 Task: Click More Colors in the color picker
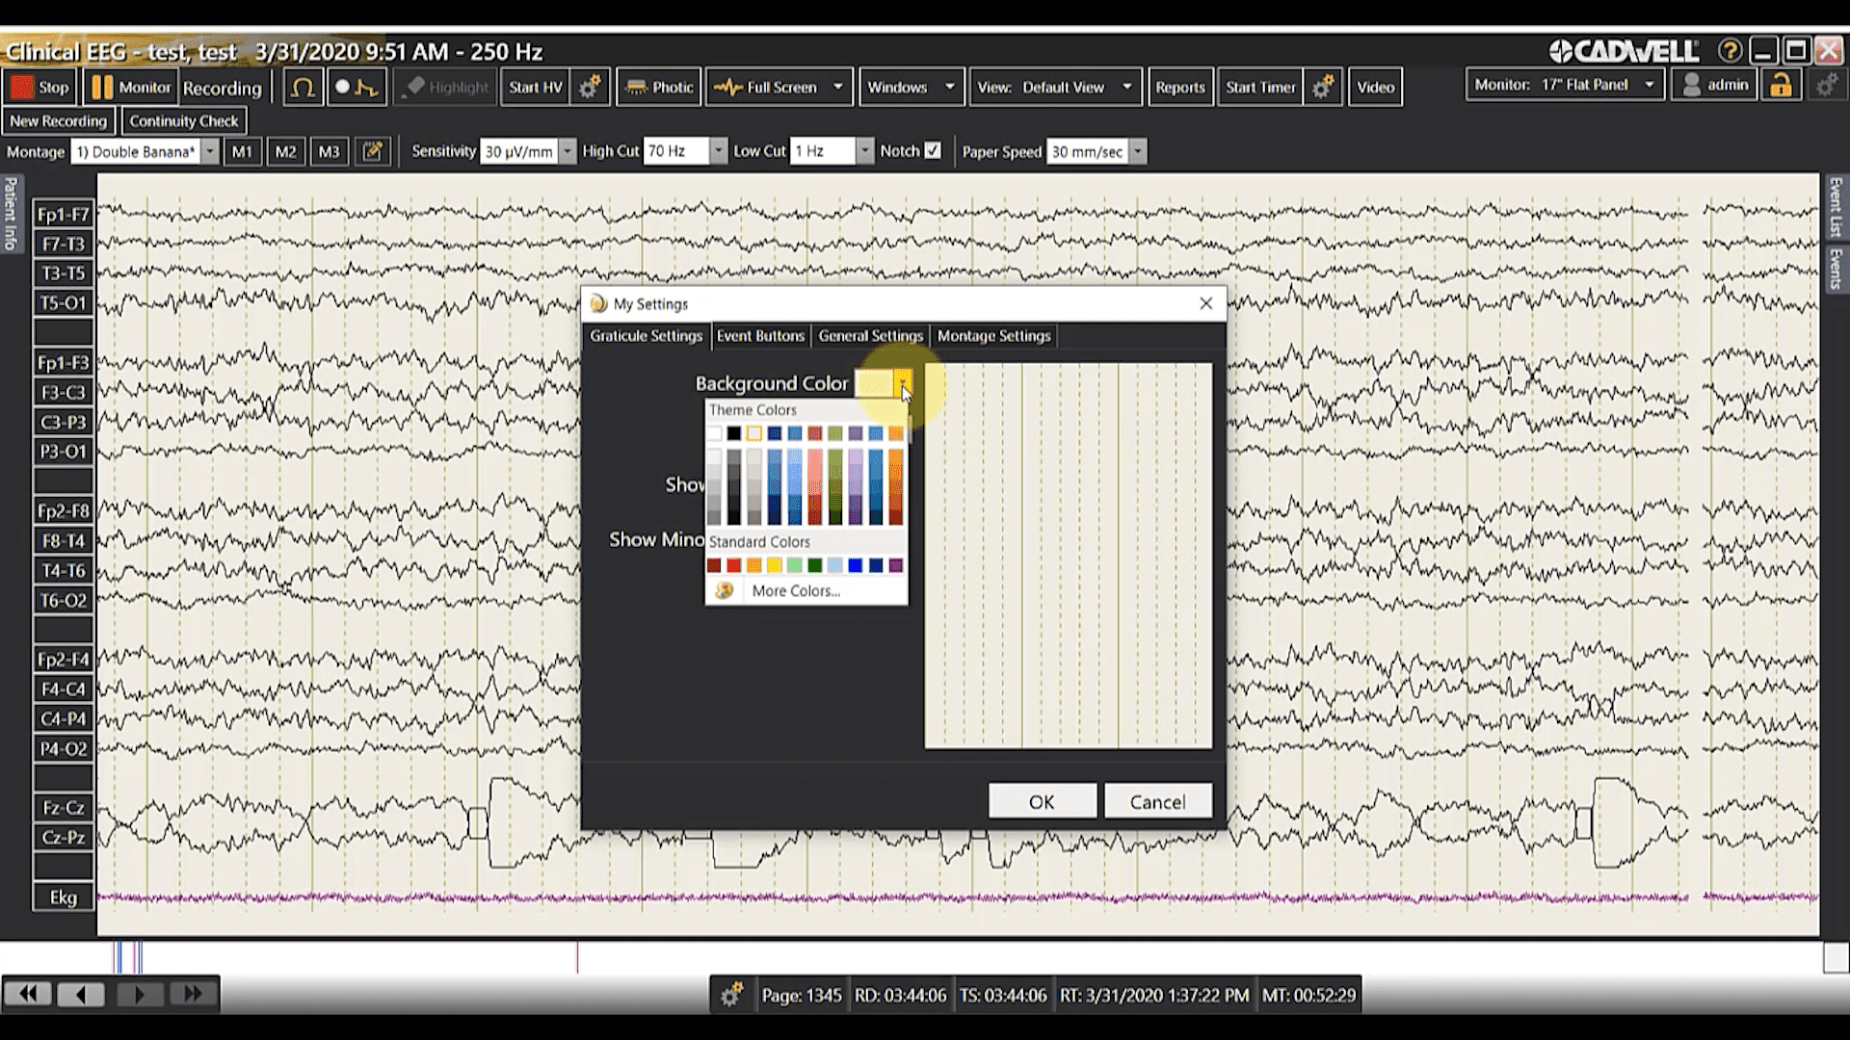[x=795, y=591]
